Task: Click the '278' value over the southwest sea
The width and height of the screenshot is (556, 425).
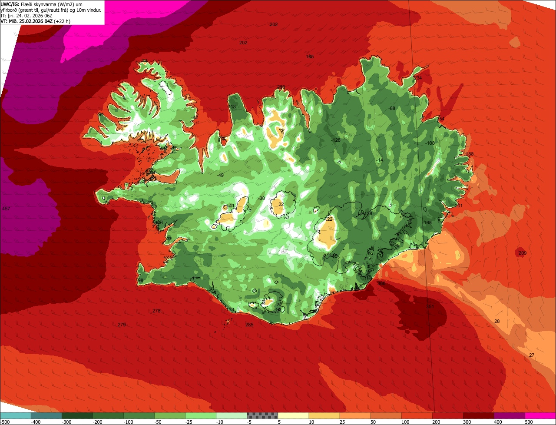Action: pyautogui.click(x=156, y=311)
